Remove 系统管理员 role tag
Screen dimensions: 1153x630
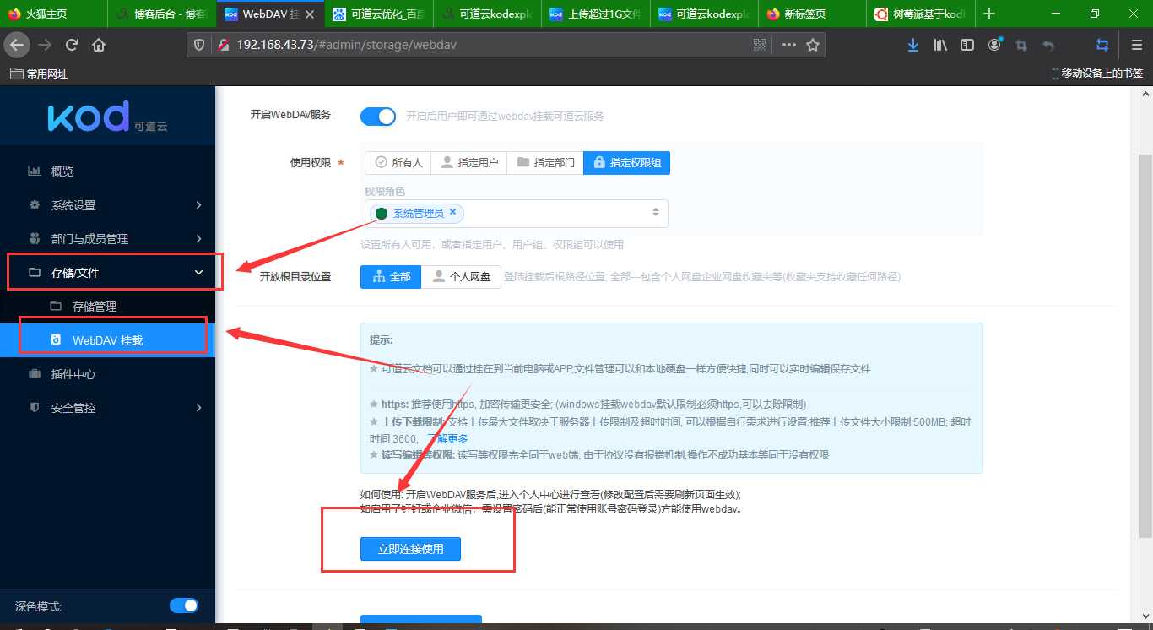[x=452, y=212]
